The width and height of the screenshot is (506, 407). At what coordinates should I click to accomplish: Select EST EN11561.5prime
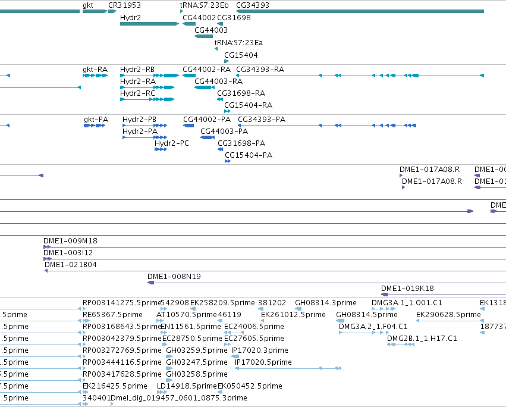click(x=191, y=327)
